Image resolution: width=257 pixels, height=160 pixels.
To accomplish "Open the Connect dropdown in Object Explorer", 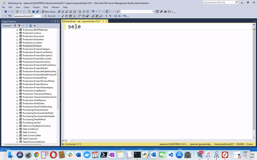I will coord(7,26).
